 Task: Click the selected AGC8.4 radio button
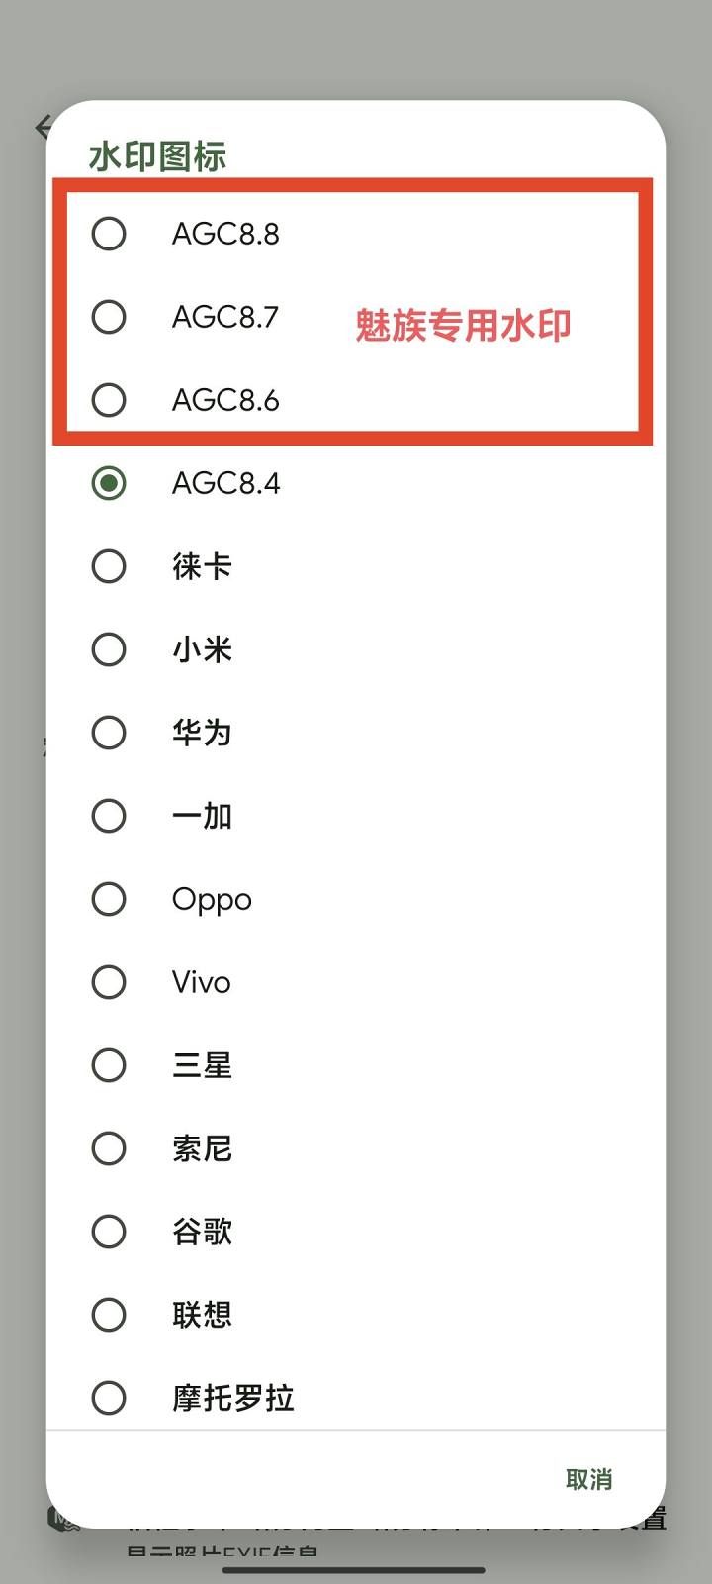pyautogui.click(x=109, y=483)
